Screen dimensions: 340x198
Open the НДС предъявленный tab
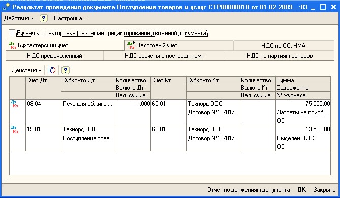click(x=54, y=56)
